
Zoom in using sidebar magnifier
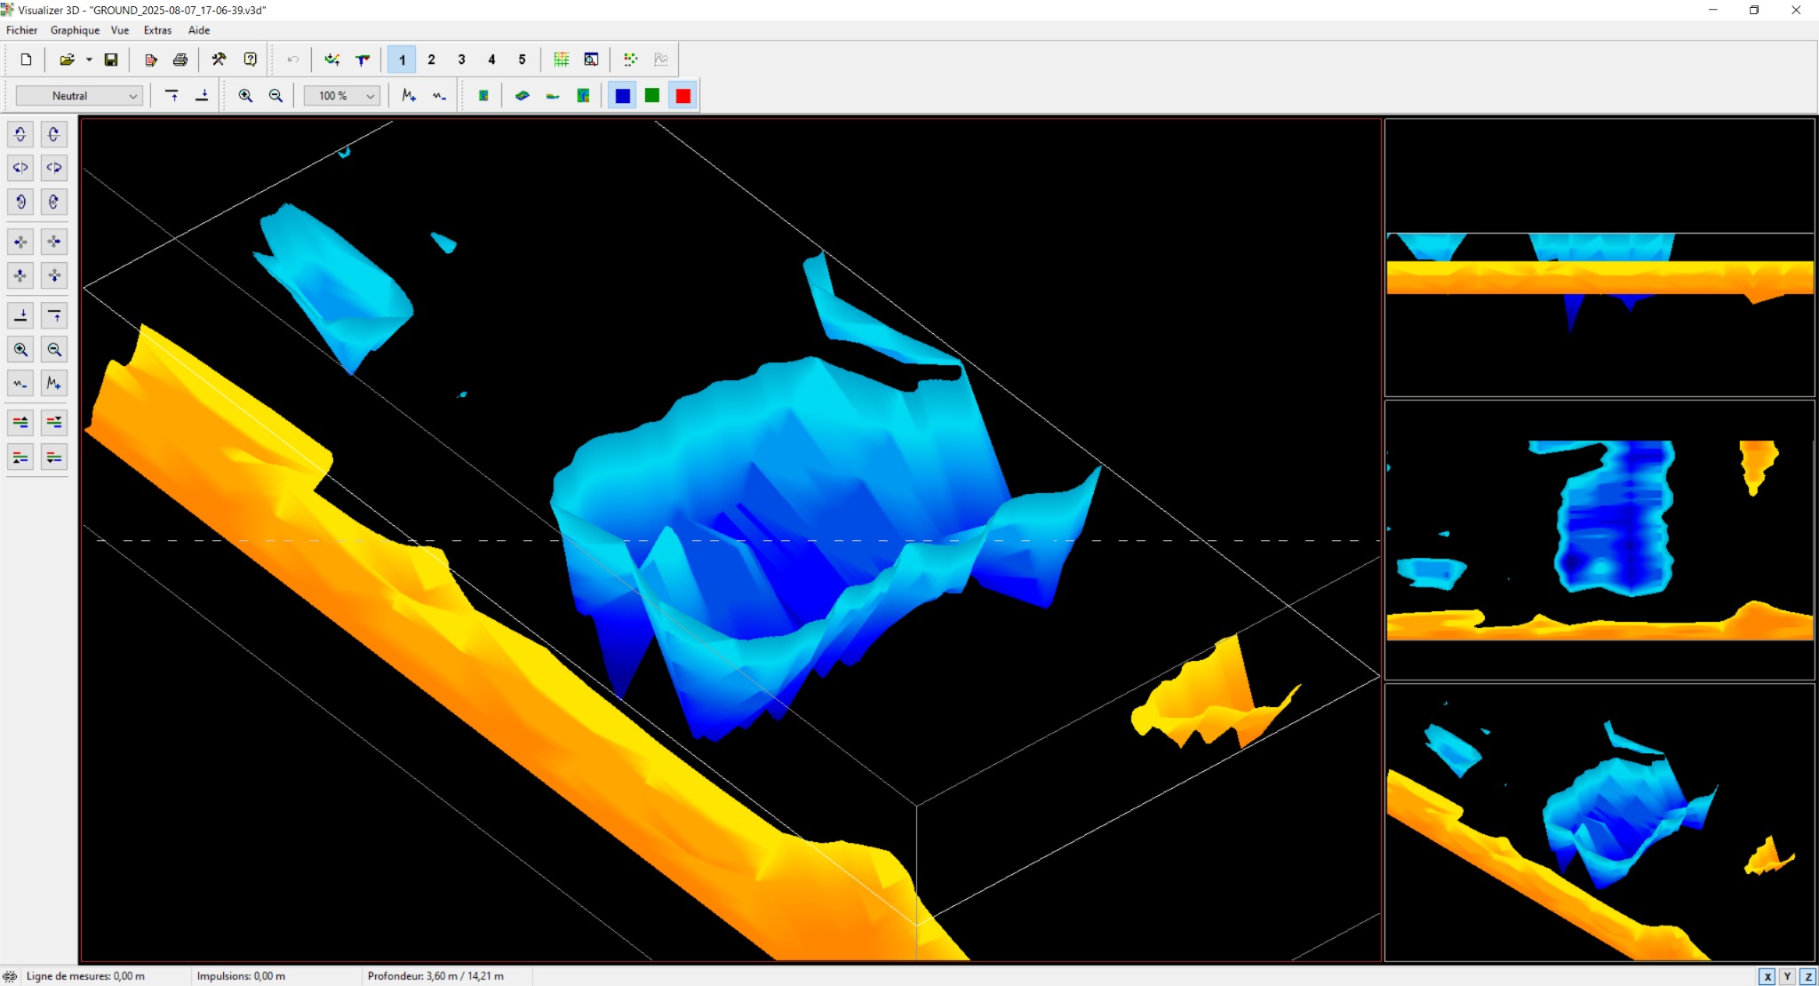pos(20,349)
